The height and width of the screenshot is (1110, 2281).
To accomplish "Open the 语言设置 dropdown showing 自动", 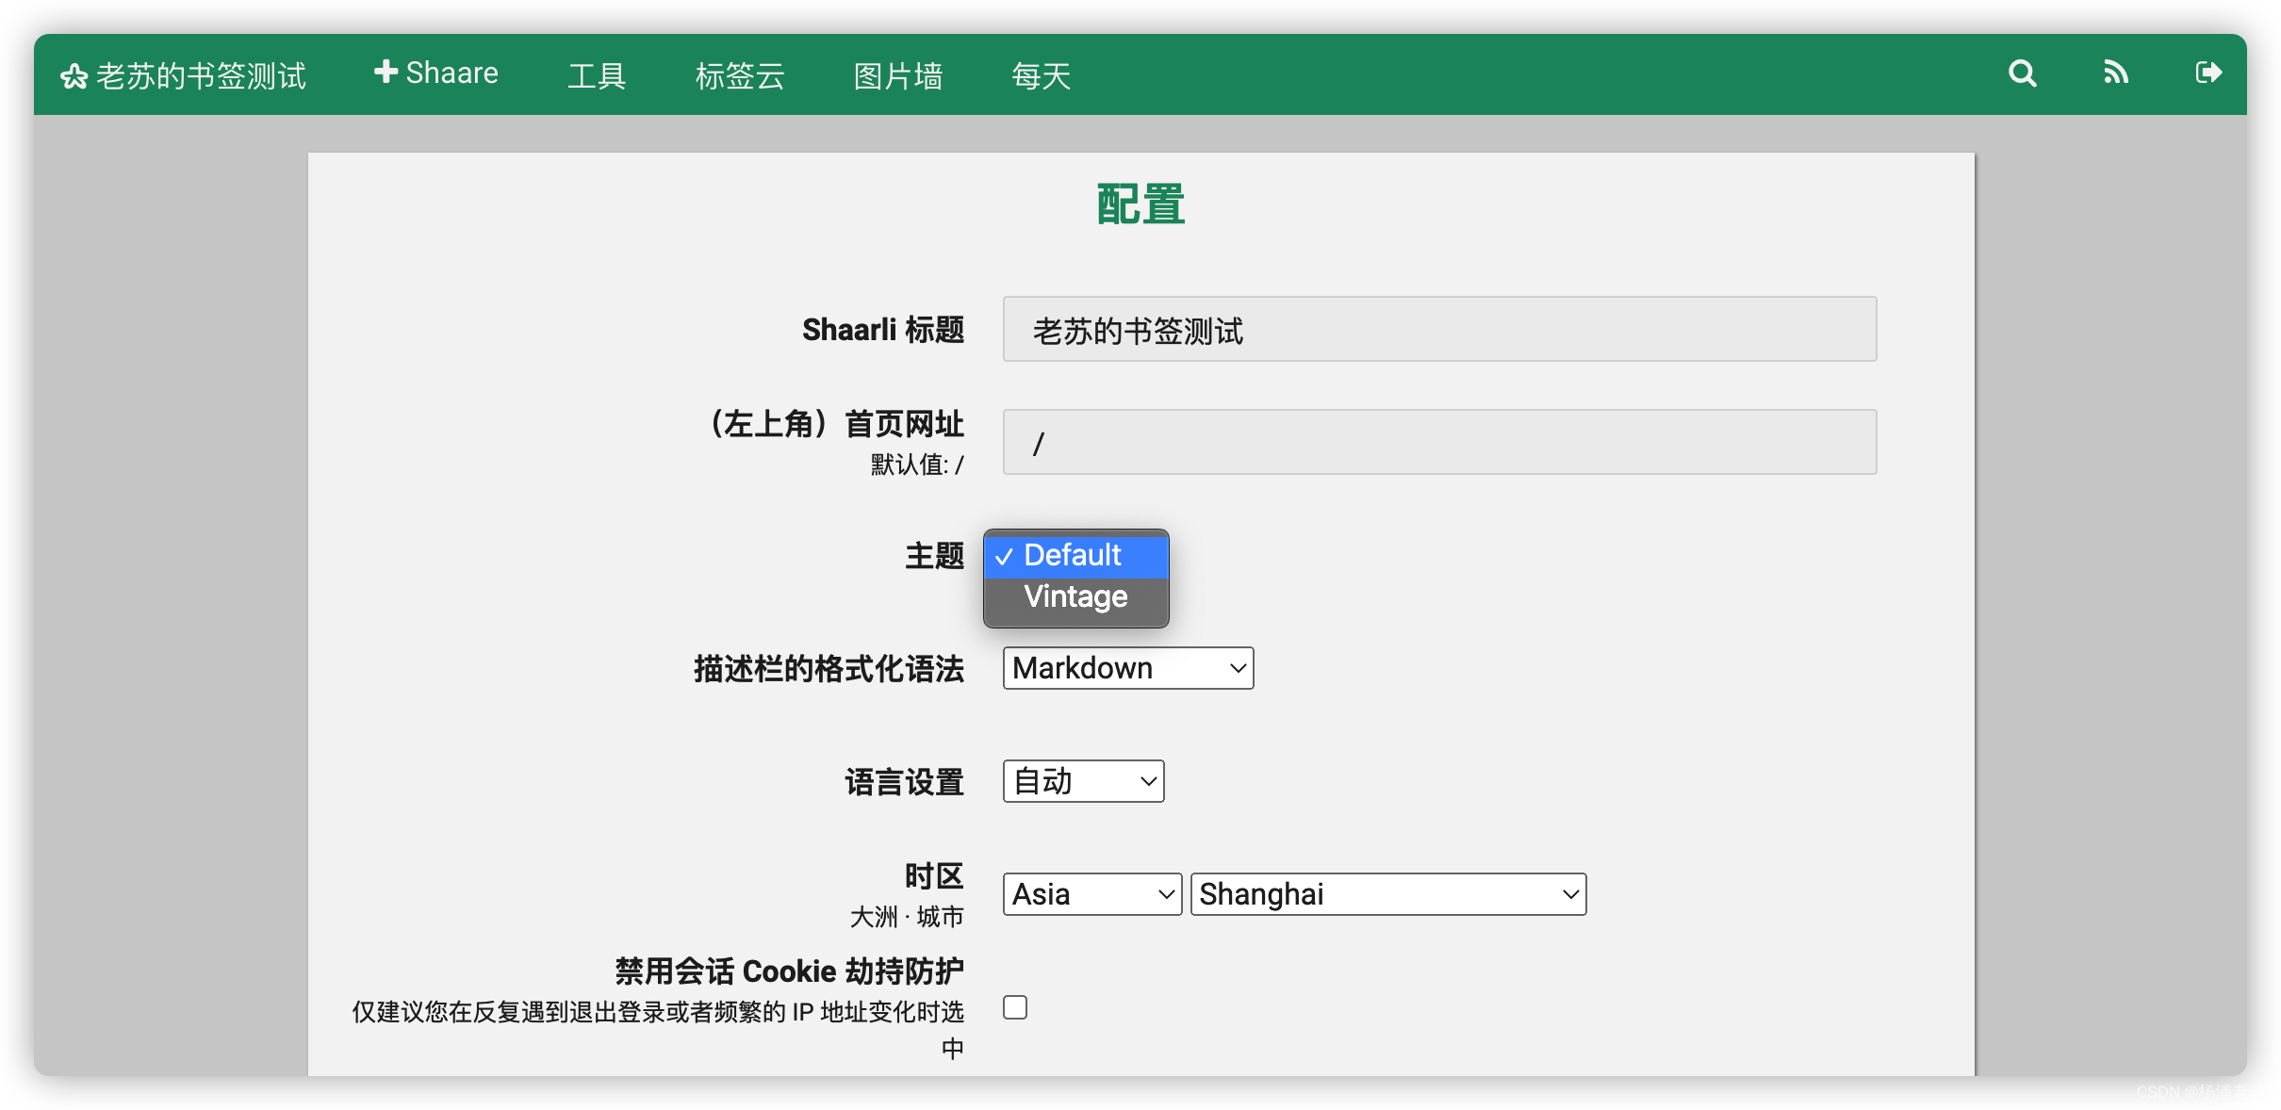I will [1083, 781].
